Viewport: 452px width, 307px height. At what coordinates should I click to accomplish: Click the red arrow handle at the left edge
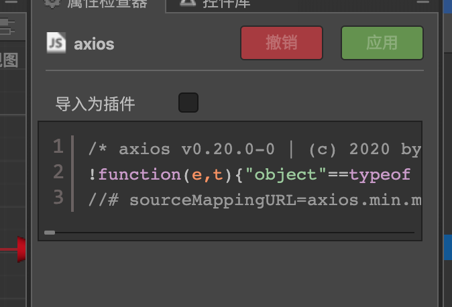[20, 249]
